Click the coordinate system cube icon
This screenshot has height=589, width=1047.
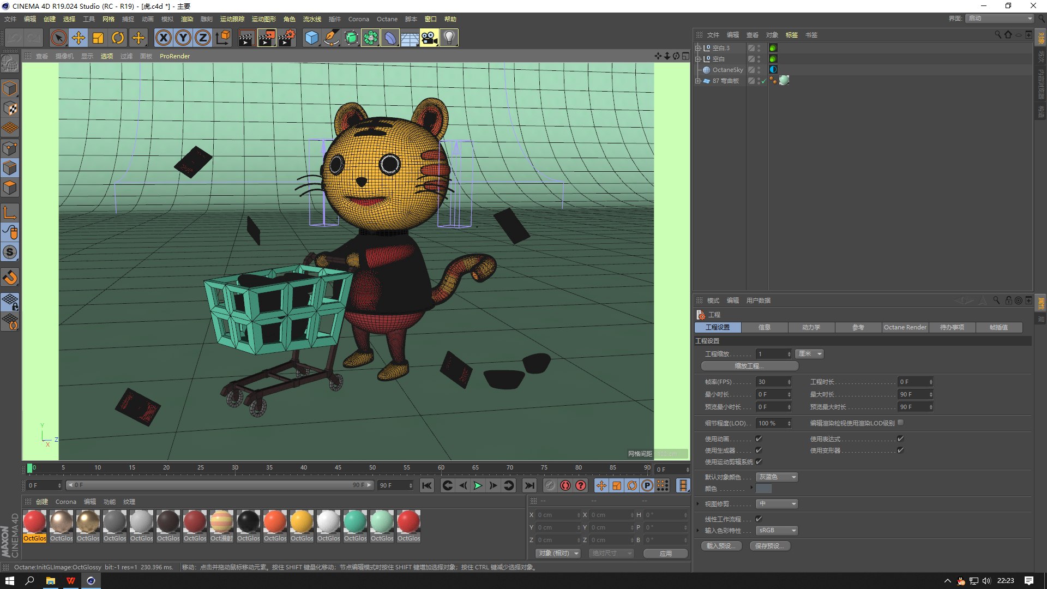pyautogui.click(x=223, y=38)
